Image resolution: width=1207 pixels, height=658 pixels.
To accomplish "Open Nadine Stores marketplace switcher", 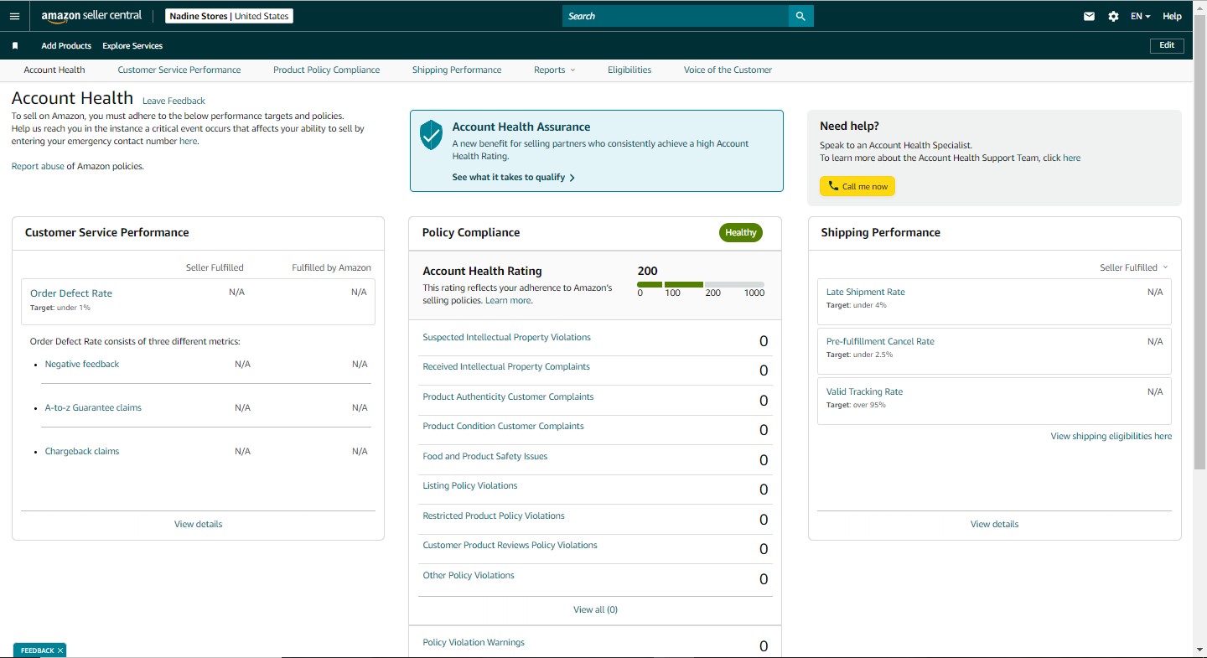I will (x=229, y=16).
